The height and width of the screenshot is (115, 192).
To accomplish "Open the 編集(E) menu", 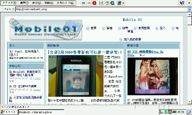I will pyautogui.click(x=25, y=3).
